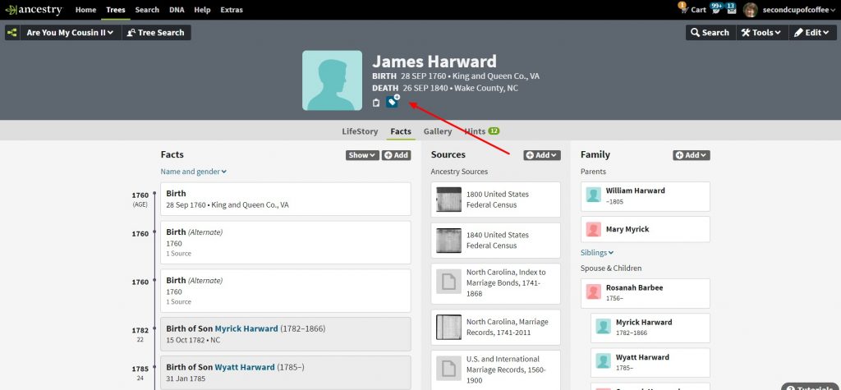Click Rosanah Barbee avatar icon
841x390 pixels.
pos(593,291)
